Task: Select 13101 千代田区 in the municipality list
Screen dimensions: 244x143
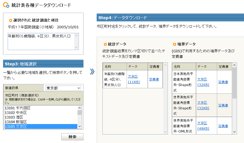Action: coord(41,108)
